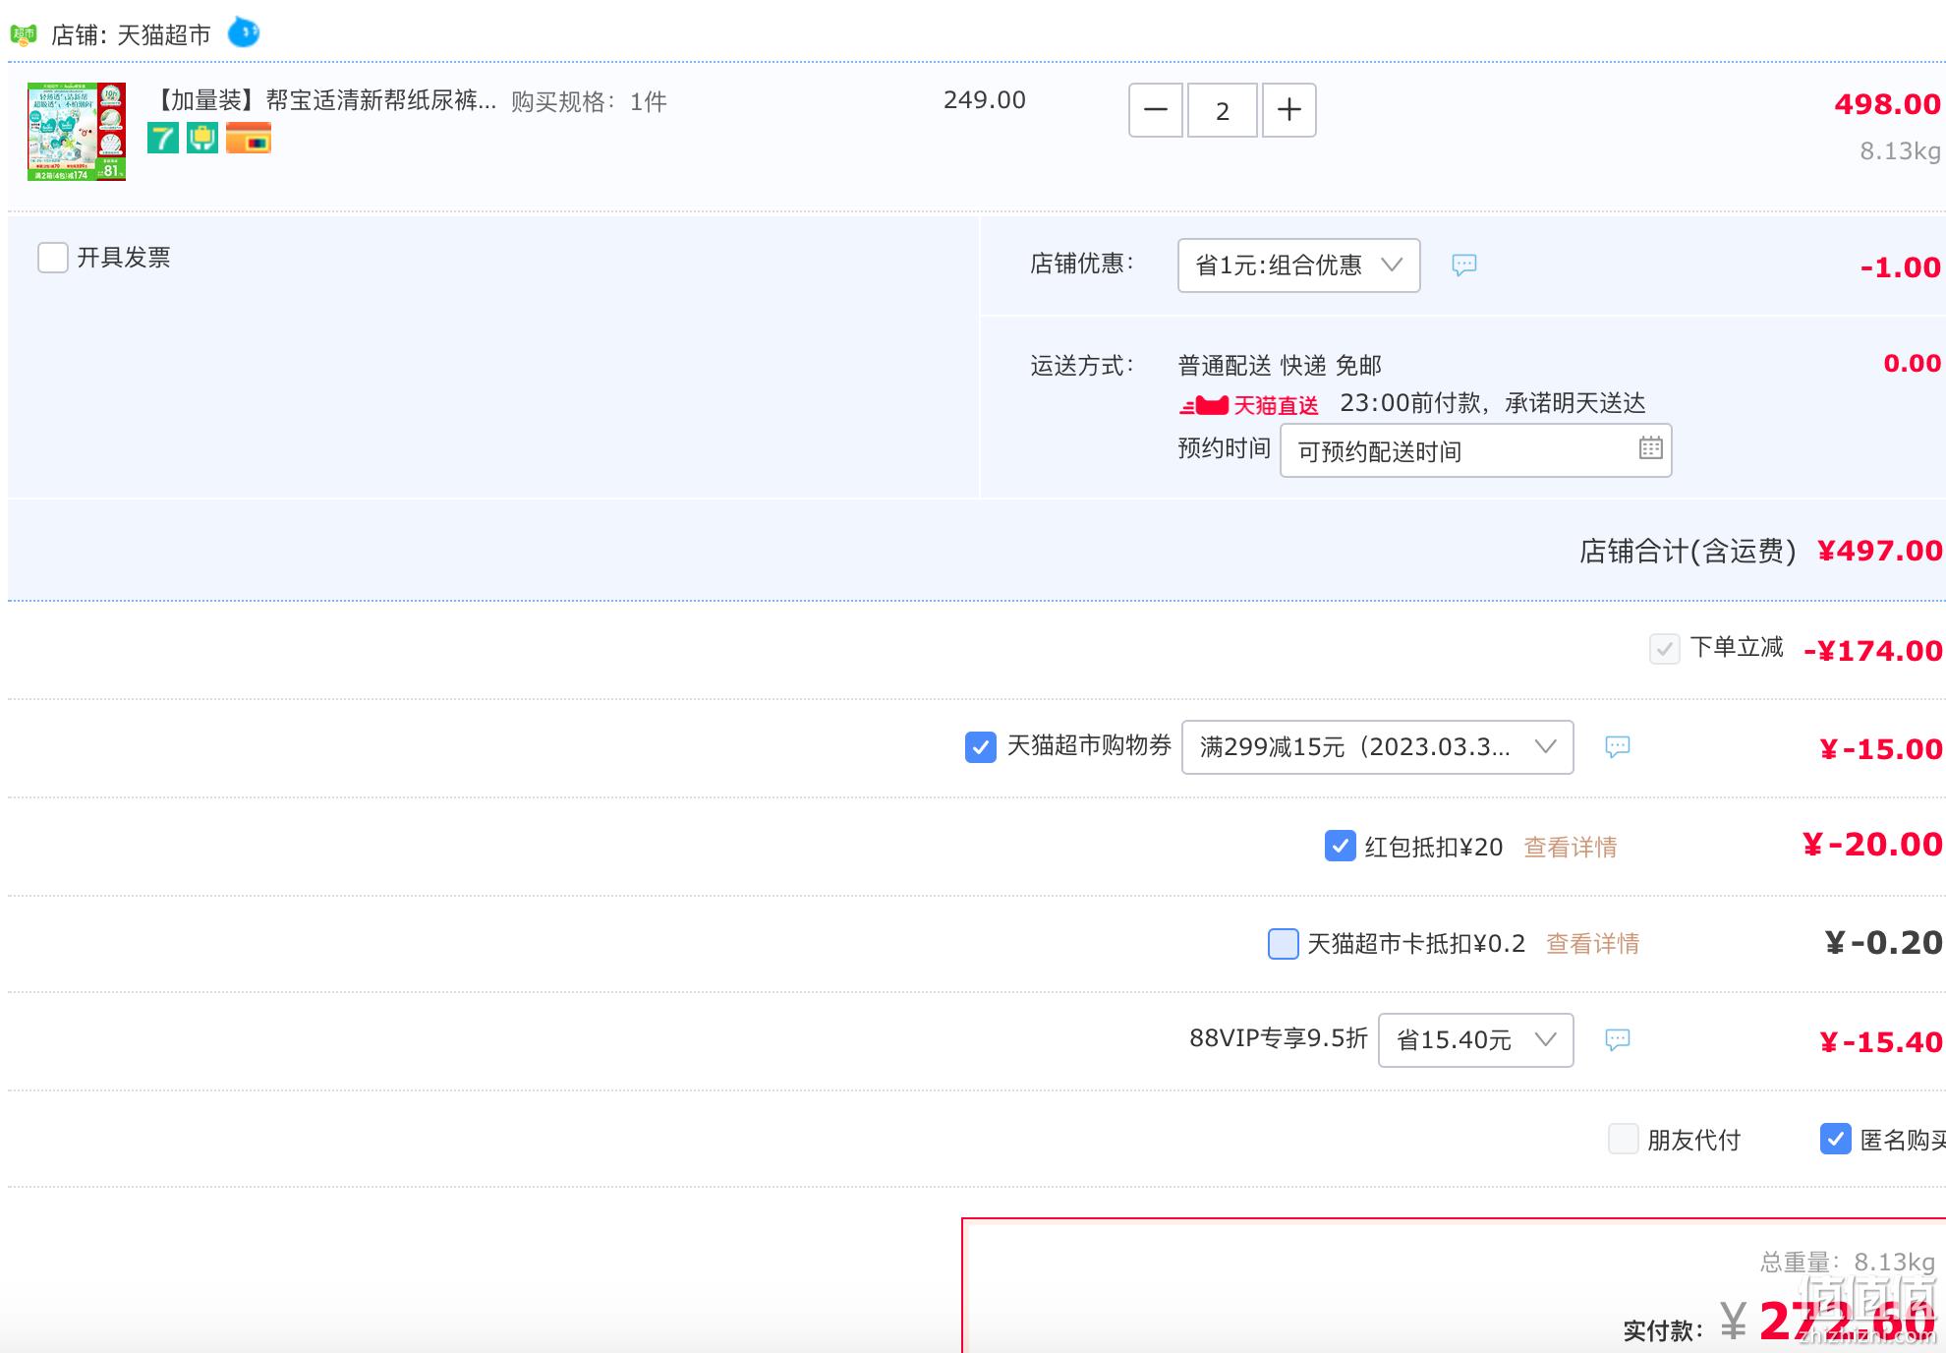This screenshot has width=1946, height=1353.
Task: Click the comment icon next to 店铺优惠
Action: pyautogui.click(x=1464, y=265)
